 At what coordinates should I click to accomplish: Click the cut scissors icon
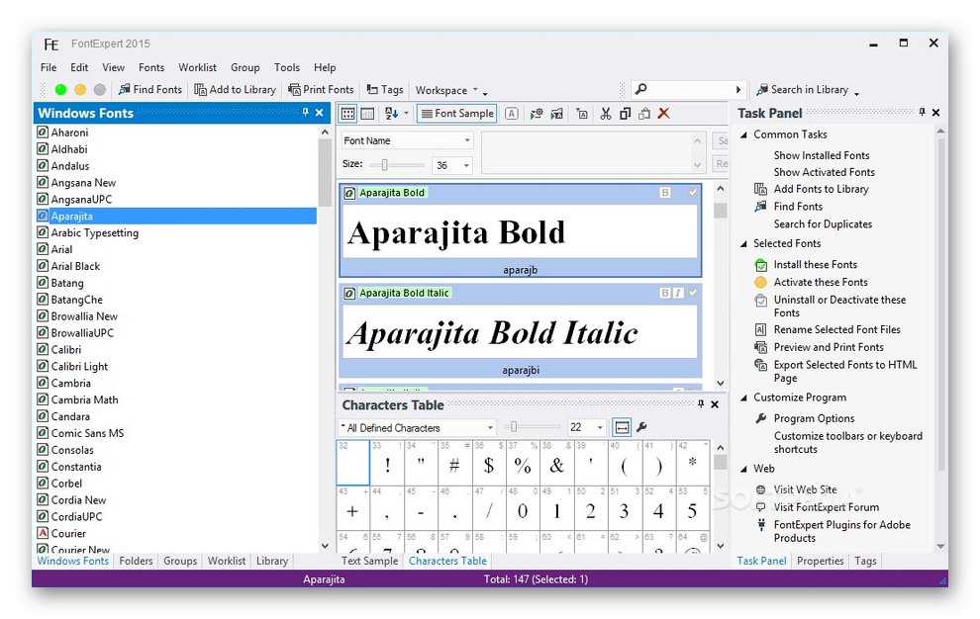605,114
